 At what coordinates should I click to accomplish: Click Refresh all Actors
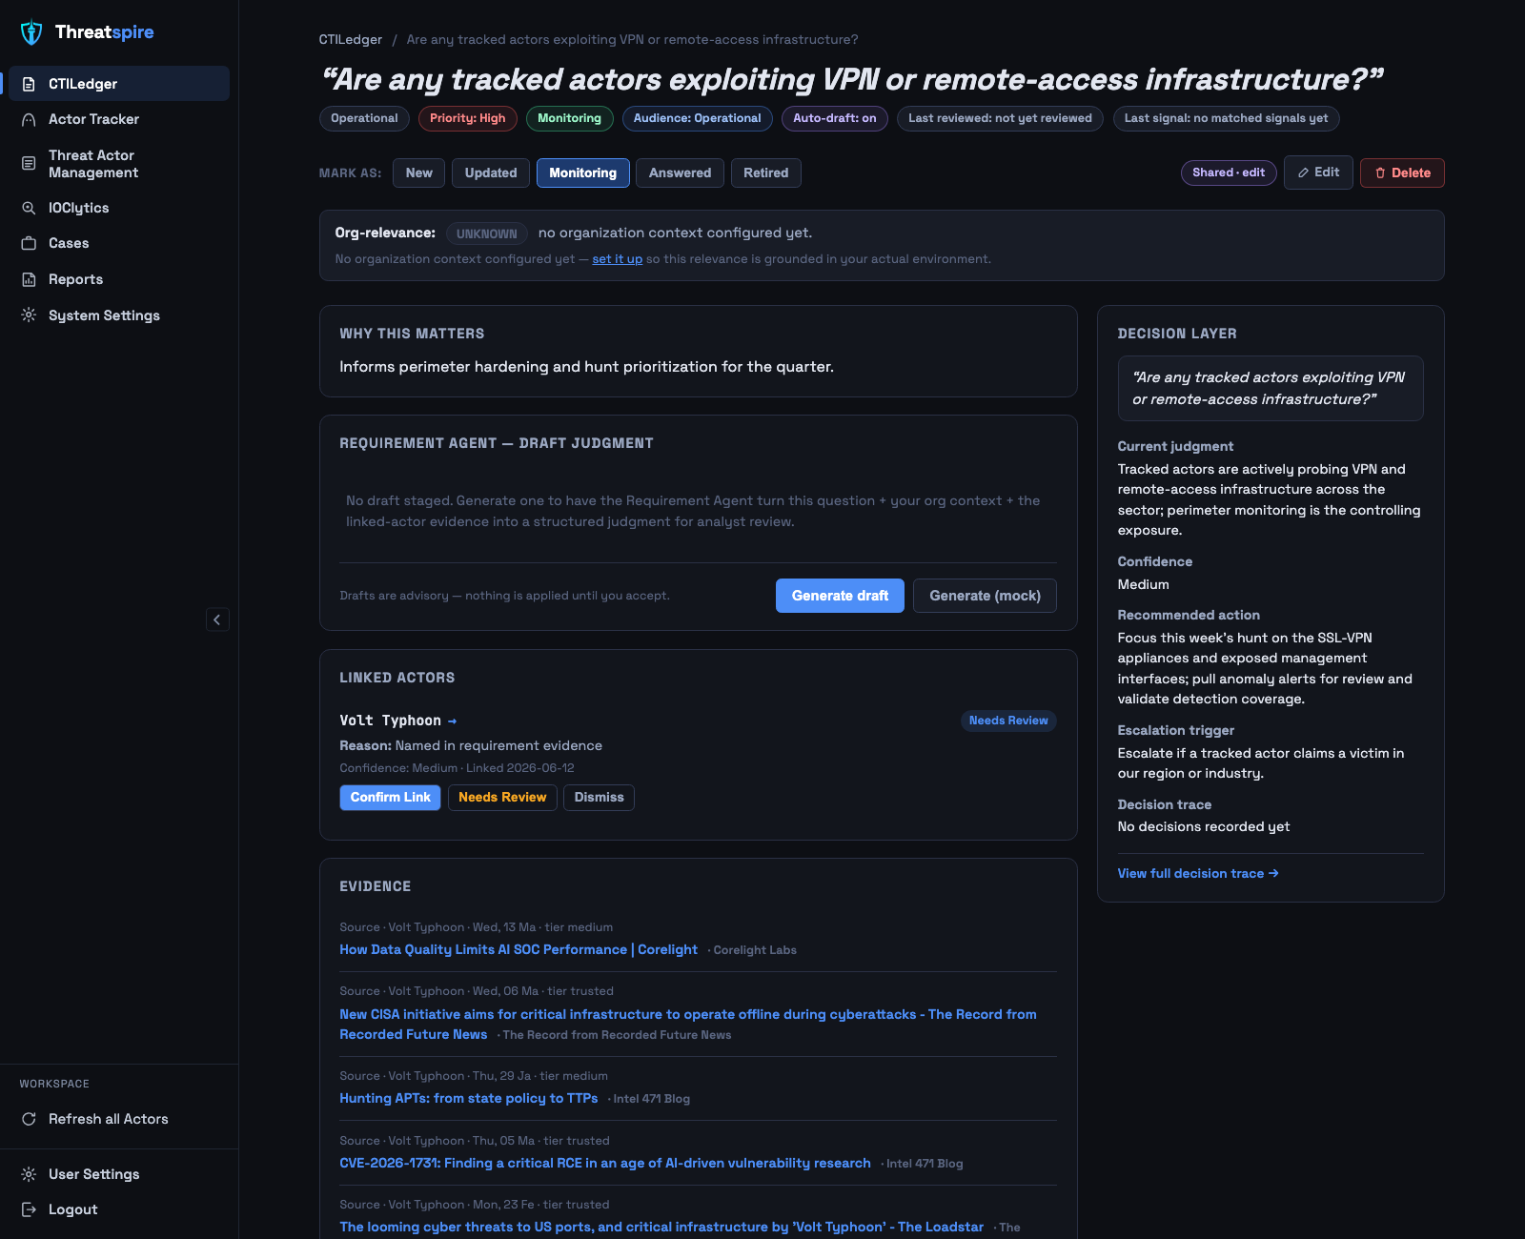point(119,1119)
